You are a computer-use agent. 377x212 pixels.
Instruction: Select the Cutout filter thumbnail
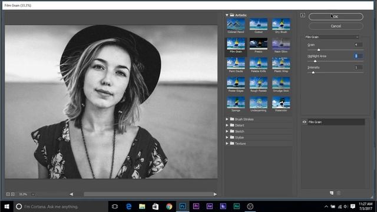pyautogui.click(x=259, y=26)
